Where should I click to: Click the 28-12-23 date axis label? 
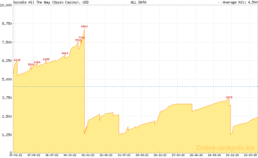[x=160, y=155]
